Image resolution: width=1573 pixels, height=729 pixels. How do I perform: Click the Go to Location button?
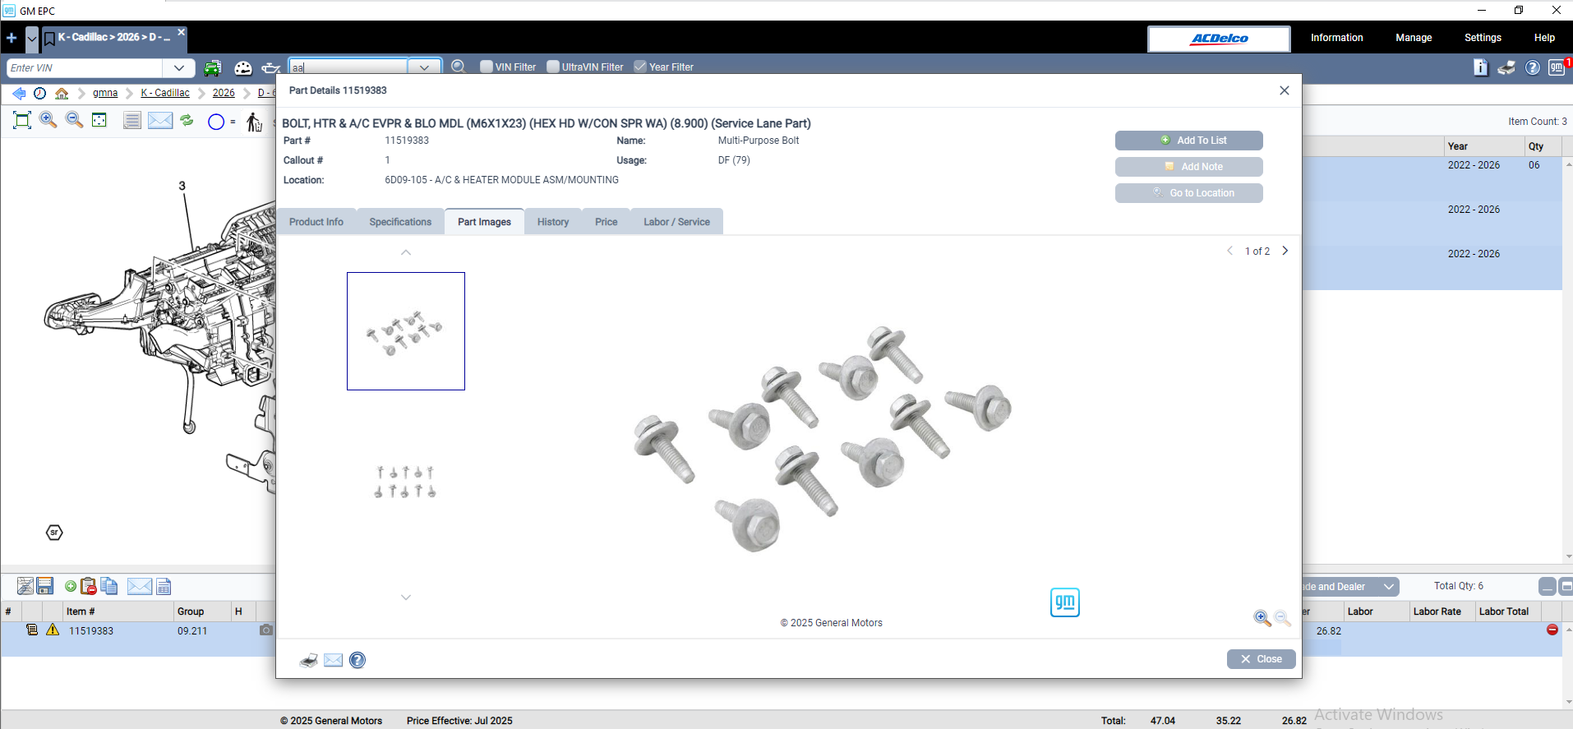pos(1189,193)
